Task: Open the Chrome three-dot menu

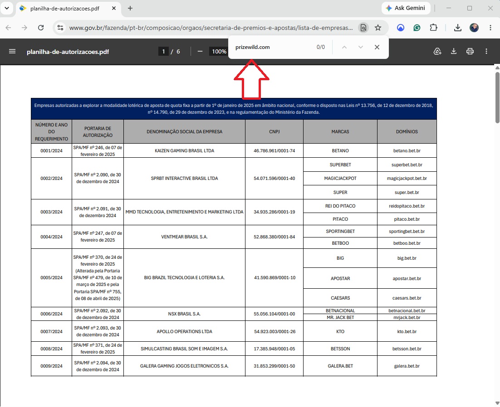Action: tap(490, 28)
